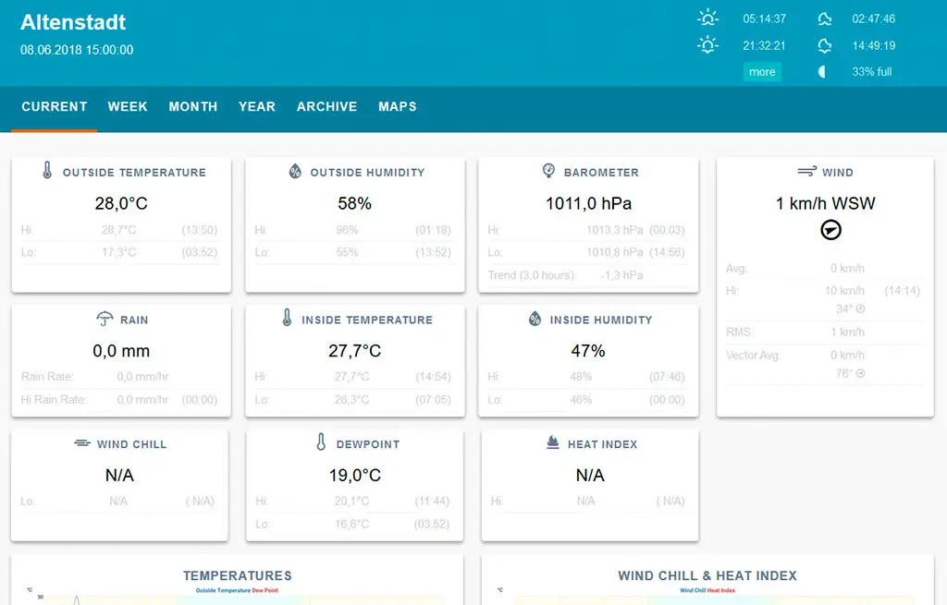Click the 28,0°C outside temperature value
Image resolution: width=947 pixels, height=605 pixels.
point(121,203)
